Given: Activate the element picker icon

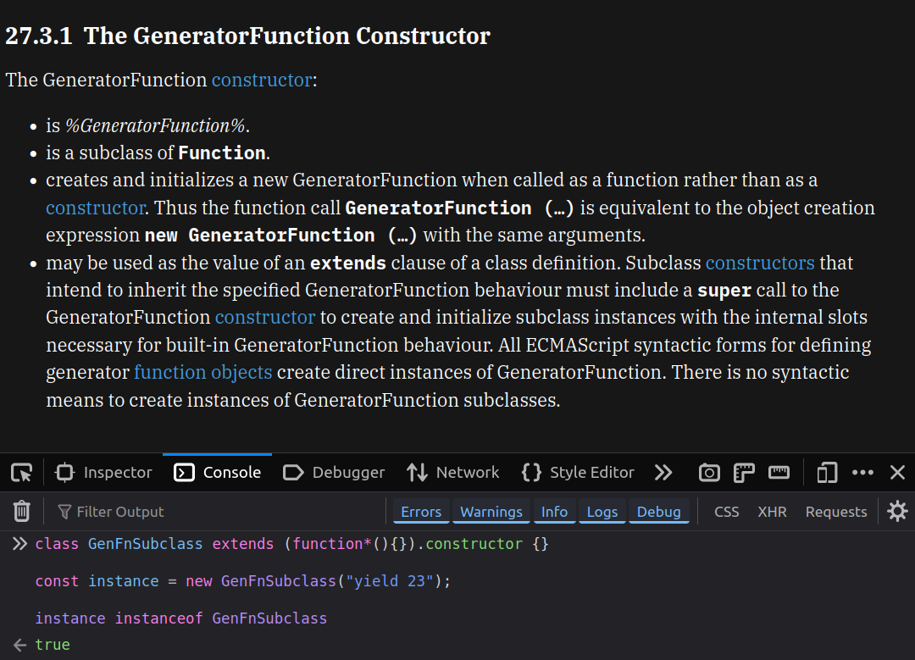Looking at the screenshot, I should (21, 473).
